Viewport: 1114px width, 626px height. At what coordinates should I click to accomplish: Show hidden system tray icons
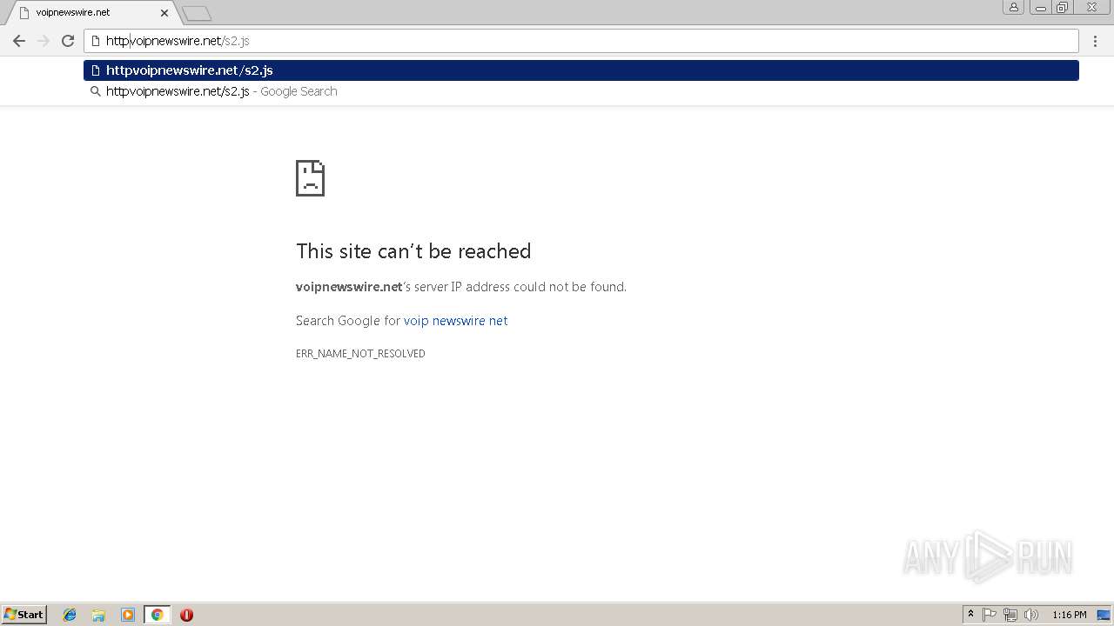click(971, 615)
